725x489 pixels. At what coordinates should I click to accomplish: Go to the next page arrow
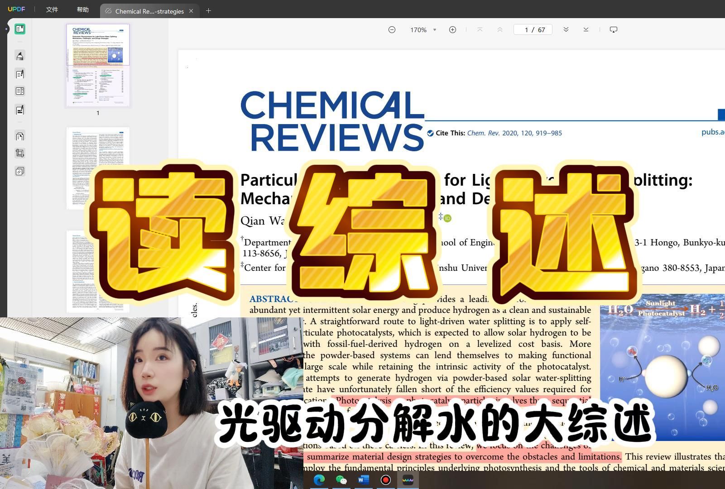[x=566, y=29]
